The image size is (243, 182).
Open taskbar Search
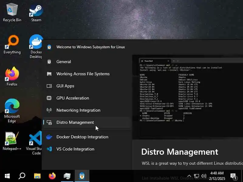pyautogui.click(x=22, y=176)
